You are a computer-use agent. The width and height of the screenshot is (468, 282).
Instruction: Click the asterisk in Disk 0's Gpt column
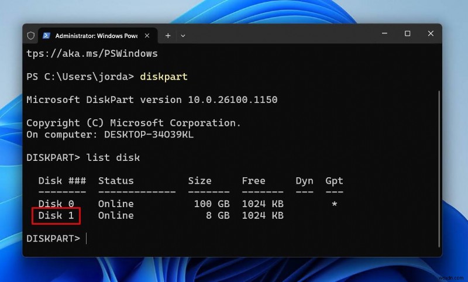[x=334, y=204]
